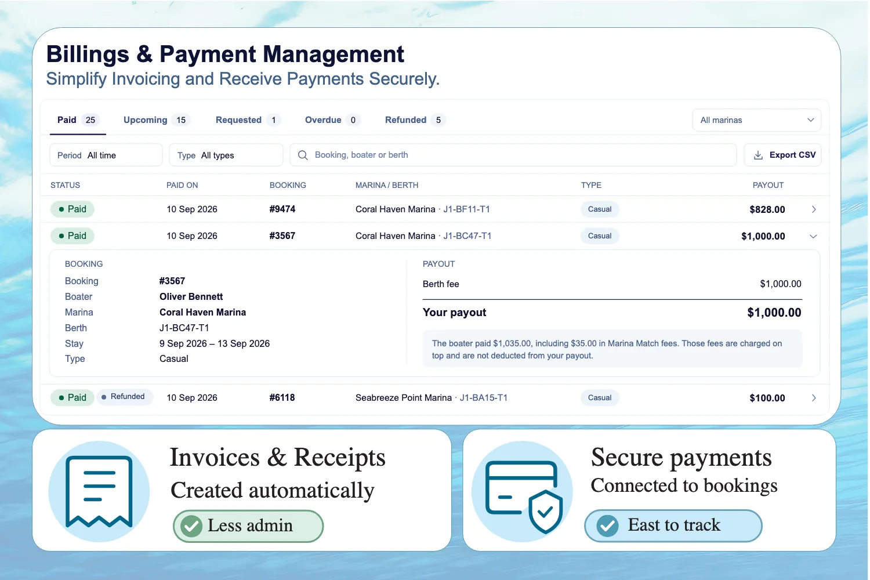The image size is (870, 580).
Task: Click stay dates 9 Sep 2026 – 13 Sep 2026
Action: coord(215,344)
